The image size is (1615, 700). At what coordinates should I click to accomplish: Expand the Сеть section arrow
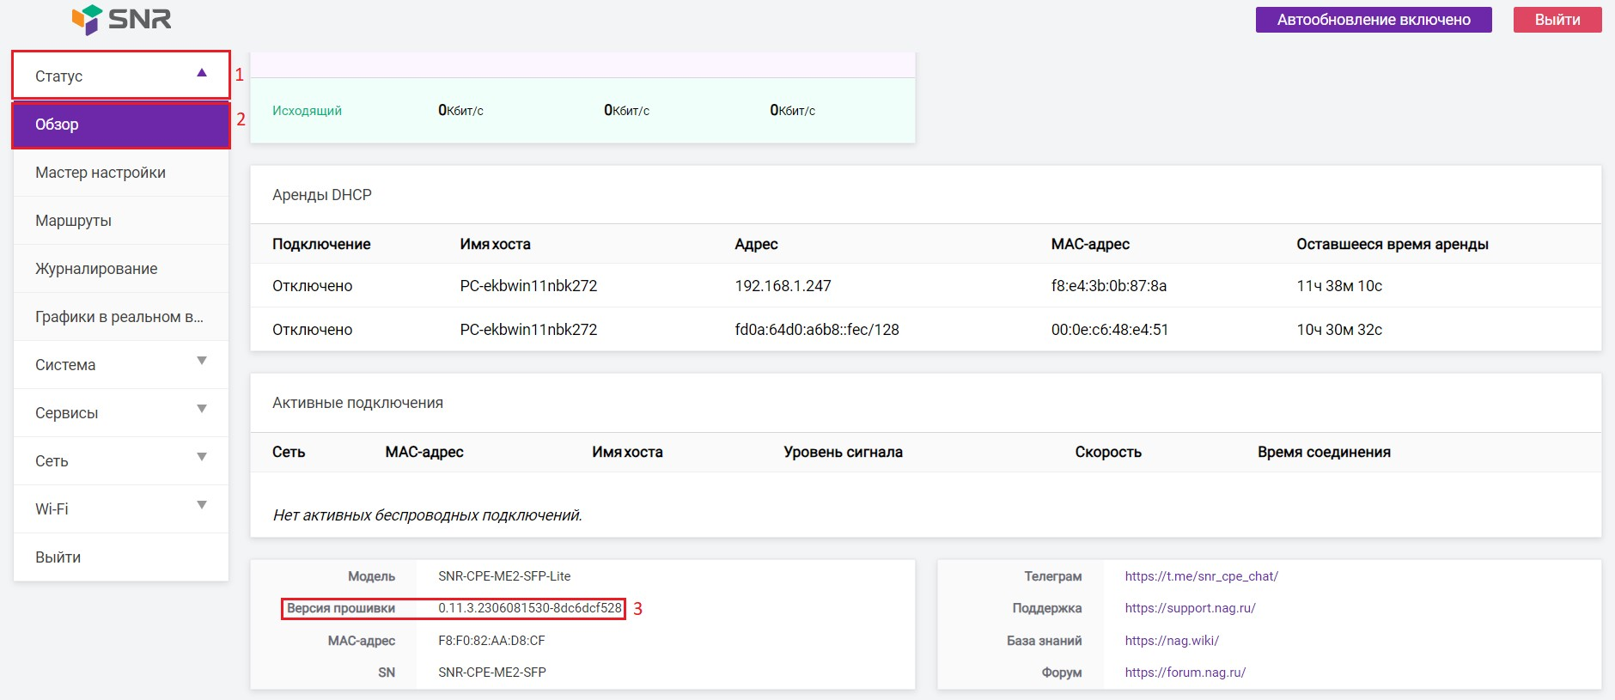point(202,457)
